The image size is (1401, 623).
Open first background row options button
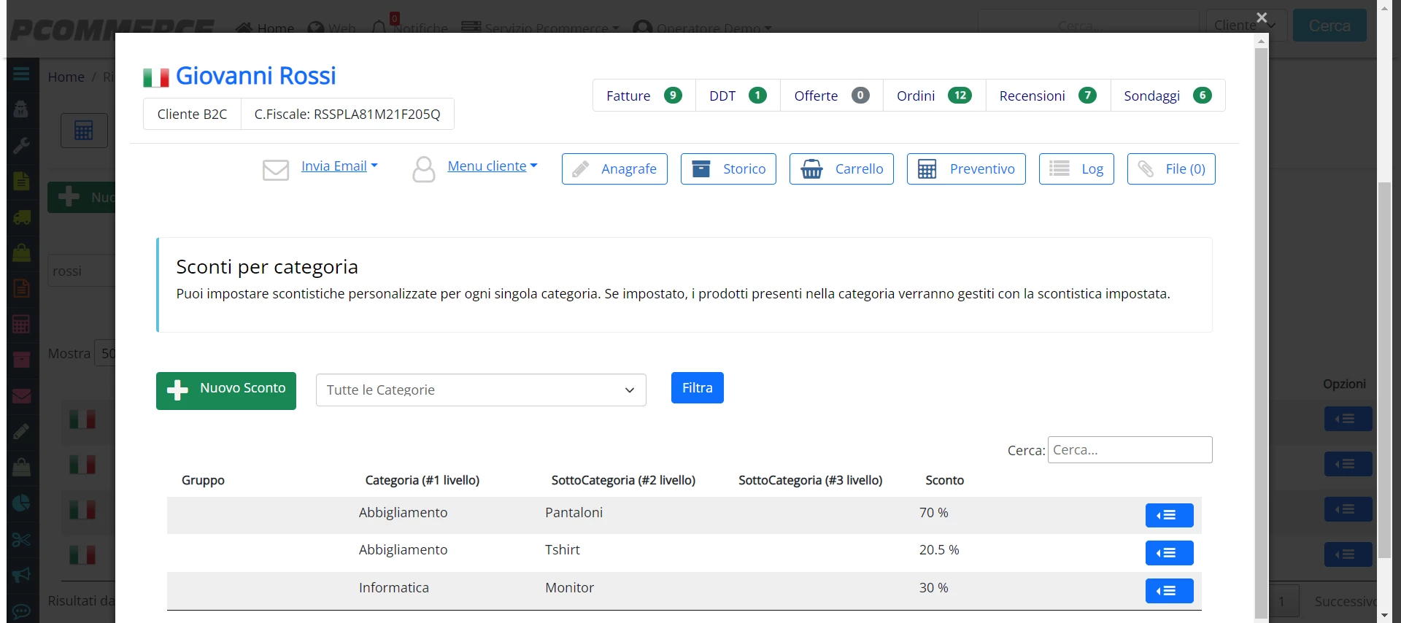click(x=1348, y=419)
